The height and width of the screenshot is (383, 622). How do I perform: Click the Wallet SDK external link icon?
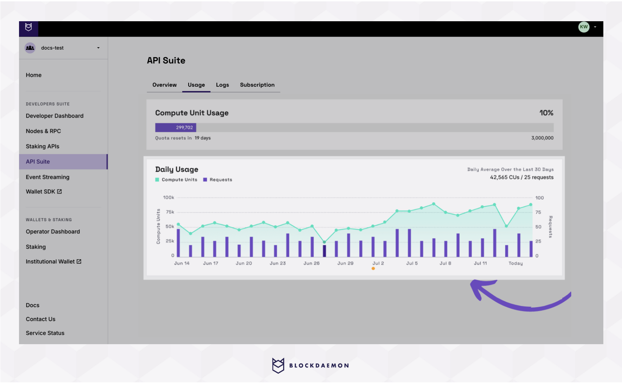pos(59,191)
